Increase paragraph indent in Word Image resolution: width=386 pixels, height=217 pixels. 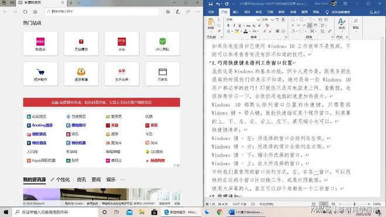point(326,19)
